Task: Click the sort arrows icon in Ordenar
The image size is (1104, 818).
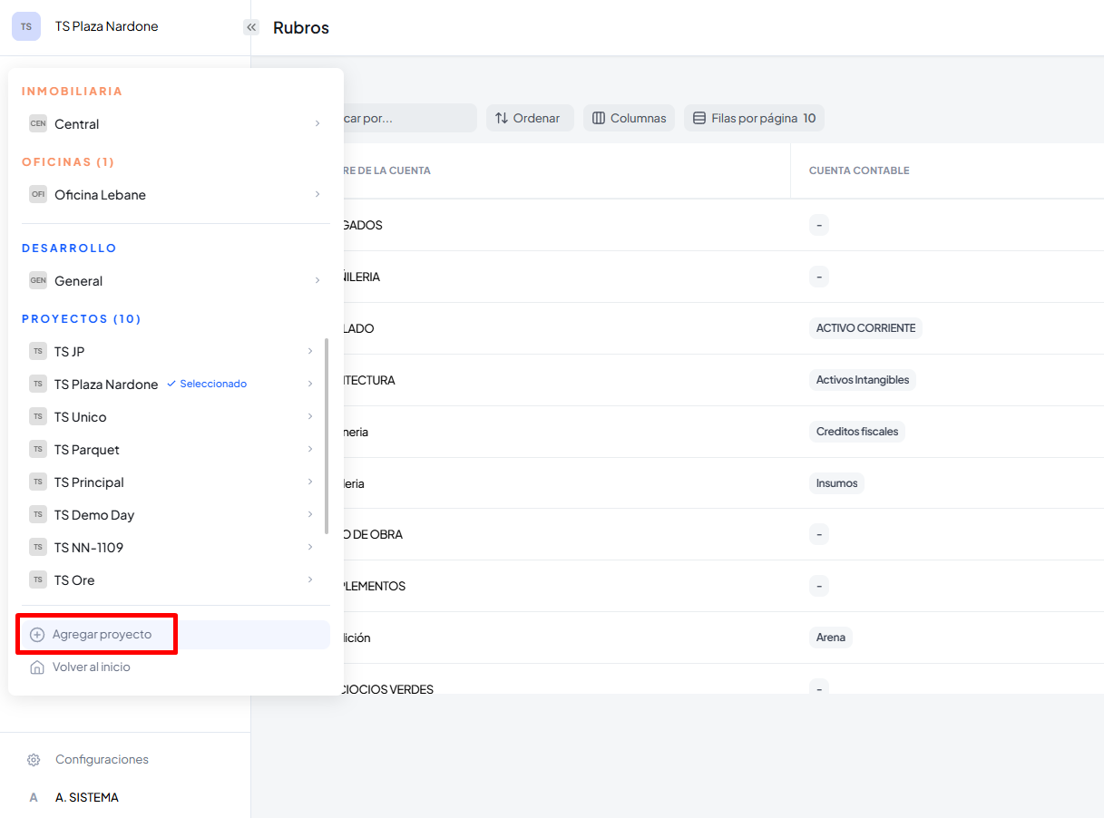Action: pos(502,118)
